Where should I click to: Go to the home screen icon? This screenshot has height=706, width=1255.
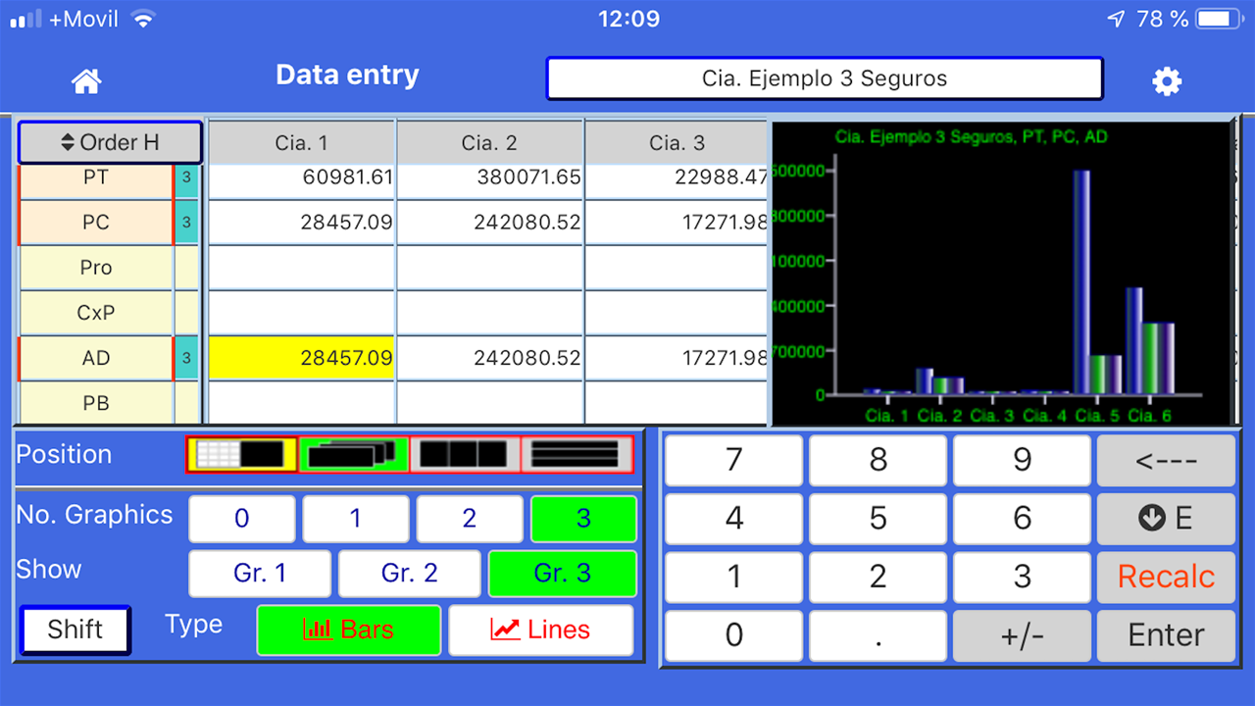point(87,81)
